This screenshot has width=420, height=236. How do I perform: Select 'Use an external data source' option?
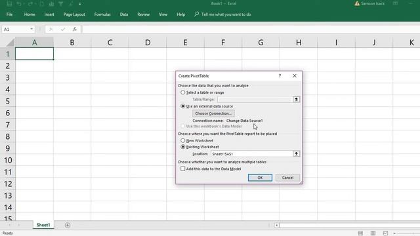coord(183,106)
